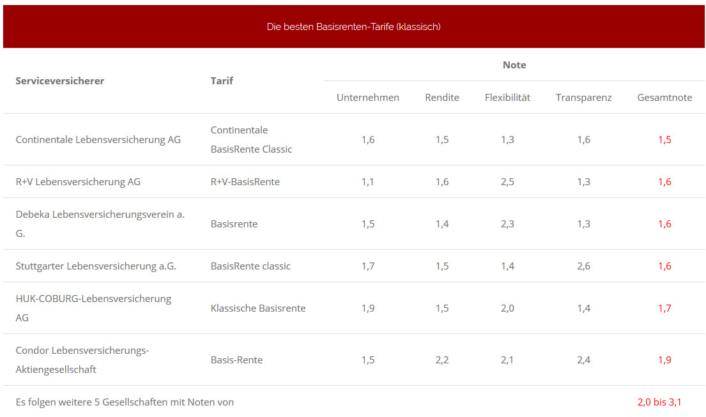
Task: Select the R+V-BasisRente tariff cell
Action: (245, 182)
